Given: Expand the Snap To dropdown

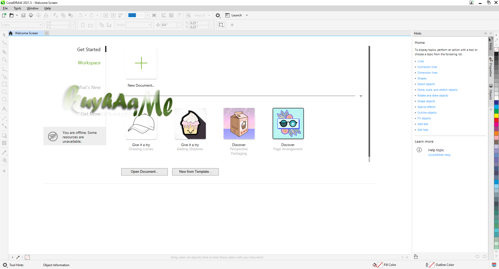Looking at the screenshot, I should [x=209, y=15].
